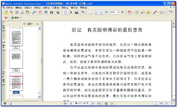Click the Forms icon in toolbar
The width and height of the screenshot is (178, 108).
(x=161, y=12)
